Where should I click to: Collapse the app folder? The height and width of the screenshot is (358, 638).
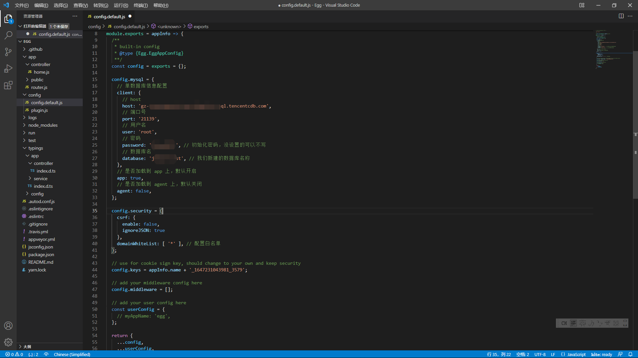click(x=24, y=57)
